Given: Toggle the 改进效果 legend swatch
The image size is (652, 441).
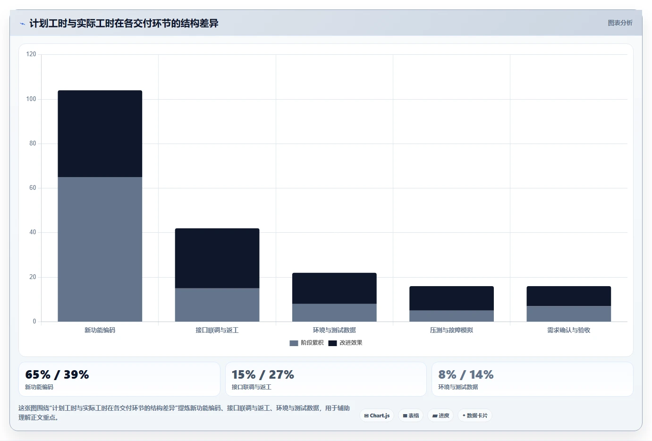Looking at the screenshot, I should 332,343.
